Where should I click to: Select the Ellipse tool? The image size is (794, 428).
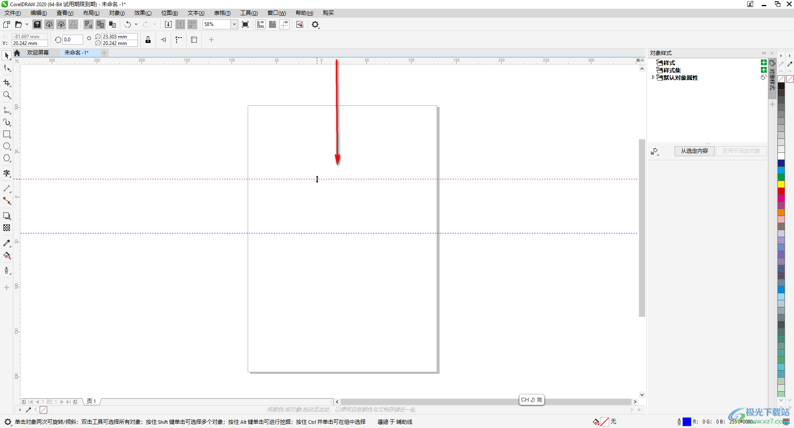(7, 146)
